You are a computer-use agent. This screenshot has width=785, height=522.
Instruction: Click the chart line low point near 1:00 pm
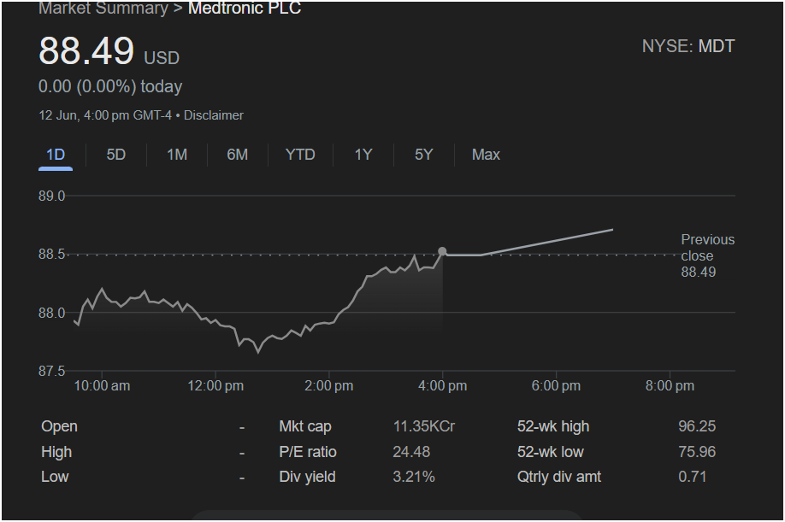258,353
